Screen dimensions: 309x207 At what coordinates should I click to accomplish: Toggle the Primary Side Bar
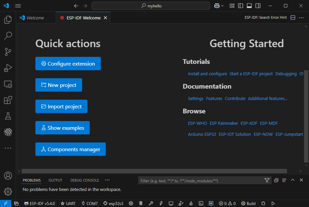pyautogui.click(x=240, y=6)
